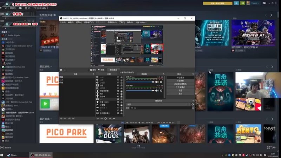The image size is (281, 158).
Task: Open the Steam friends icon at top right green button
Action: 242,3
